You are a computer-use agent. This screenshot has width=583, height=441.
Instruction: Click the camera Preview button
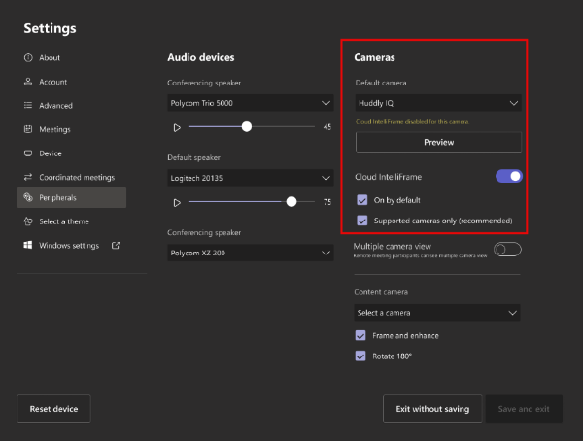point(438,142)
